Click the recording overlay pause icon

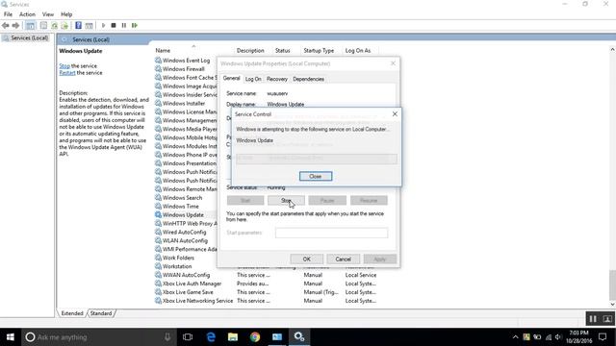[x=593, y=319]
